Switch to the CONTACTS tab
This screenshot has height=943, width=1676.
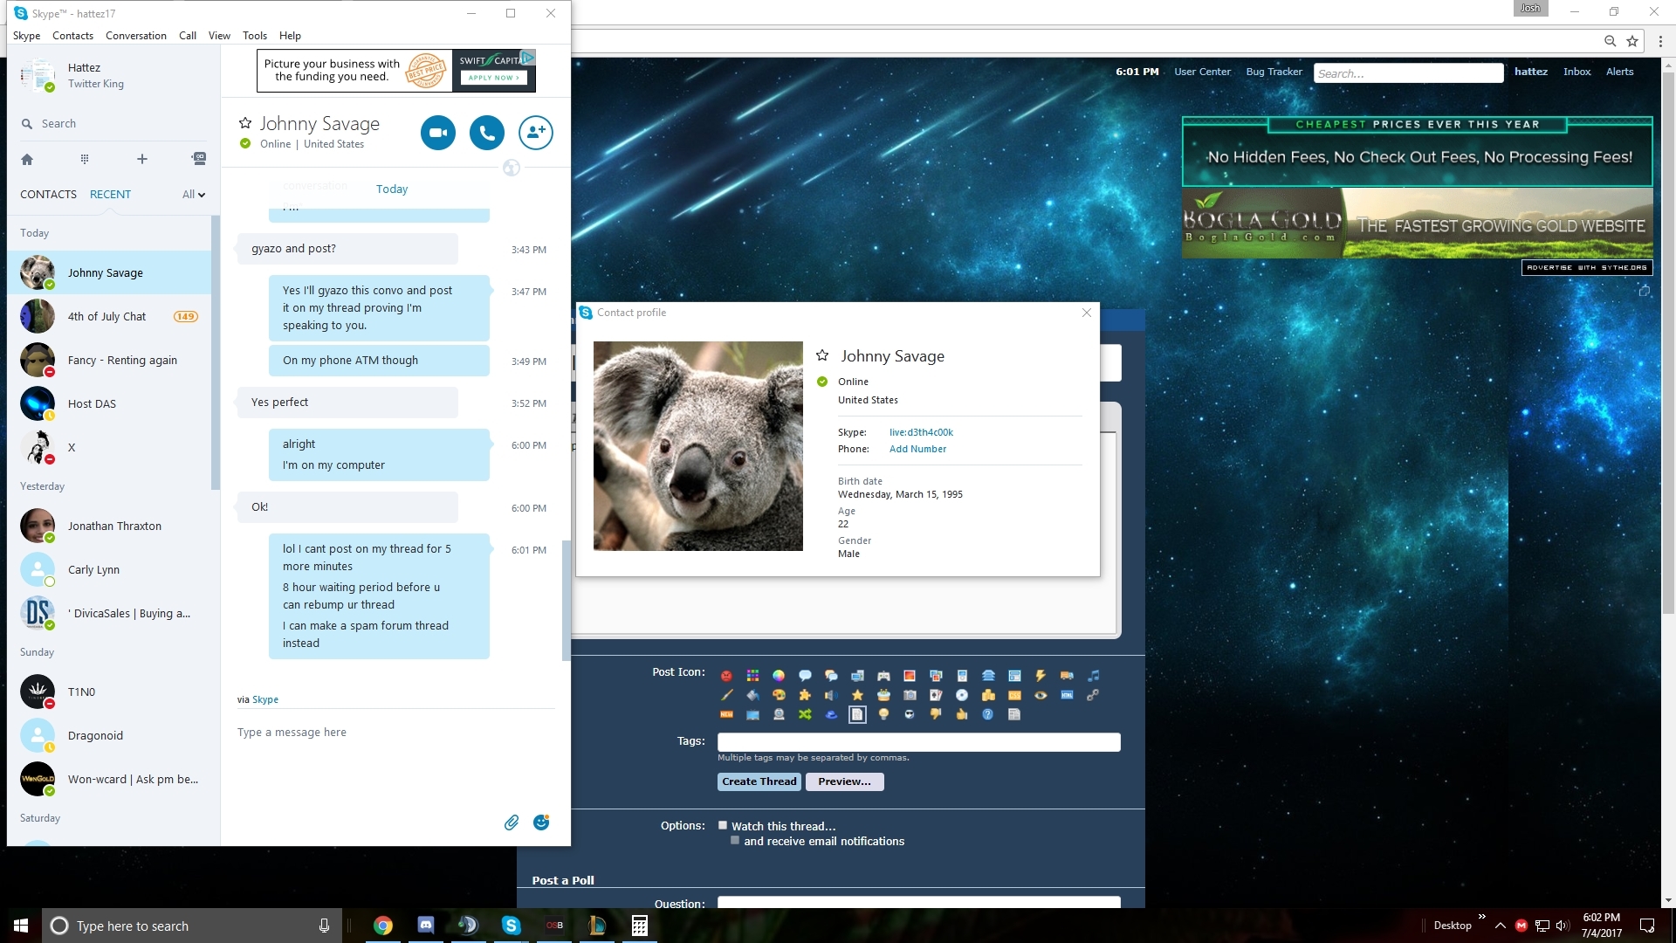[48, 195]
